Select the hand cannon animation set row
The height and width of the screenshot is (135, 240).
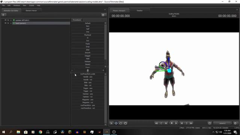[x=41, y=23]
